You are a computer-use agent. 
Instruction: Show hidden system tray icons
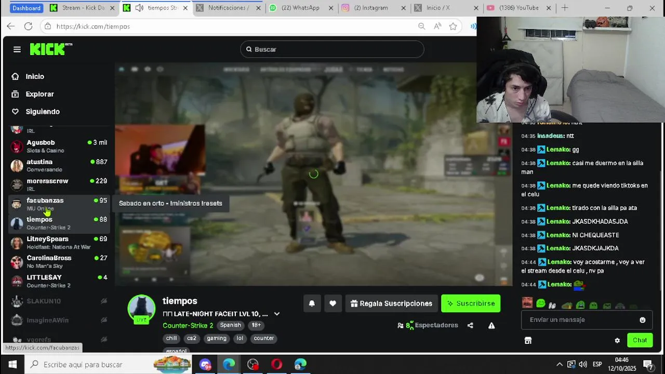pyautogui.click(x=559, y=364)
